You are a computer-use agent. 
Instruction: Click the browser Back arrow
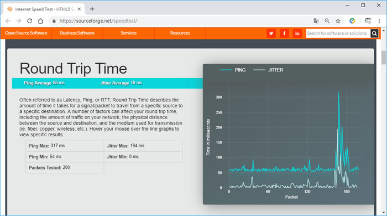[x=8, y=21]
